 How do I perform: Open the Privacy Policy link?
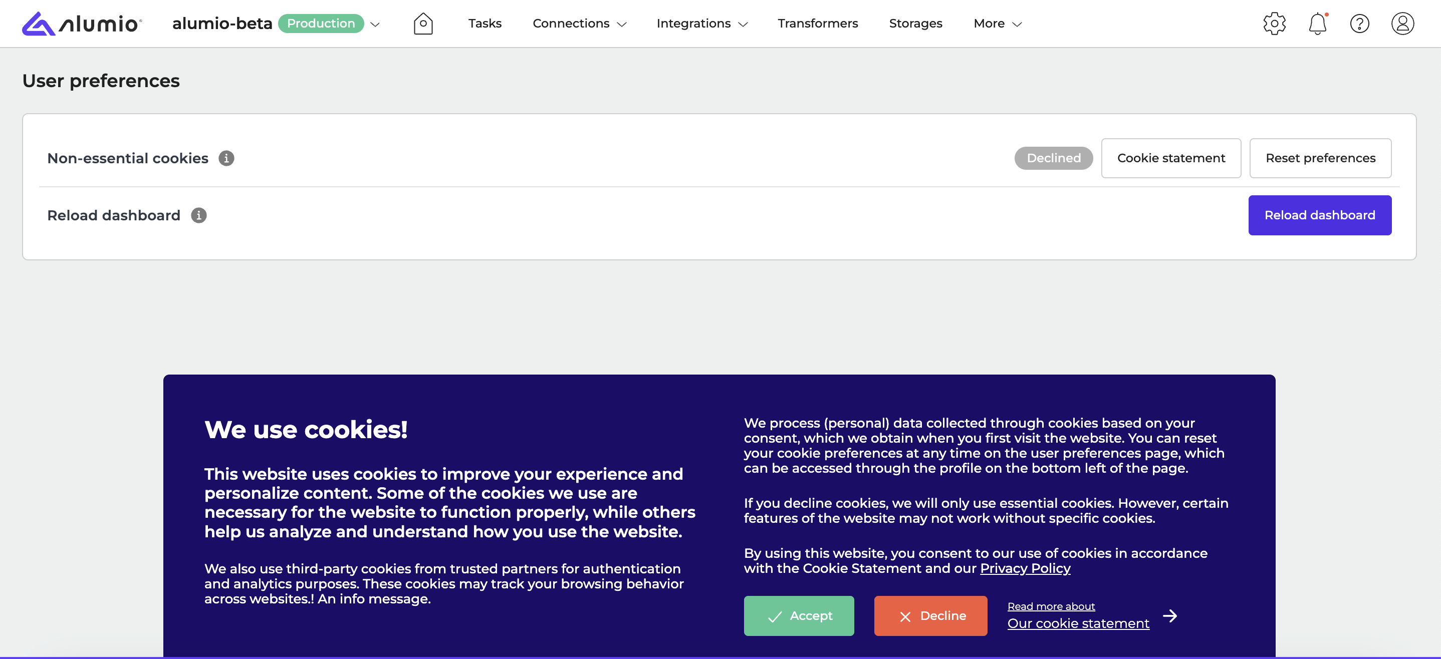(x=1025, y=568)
